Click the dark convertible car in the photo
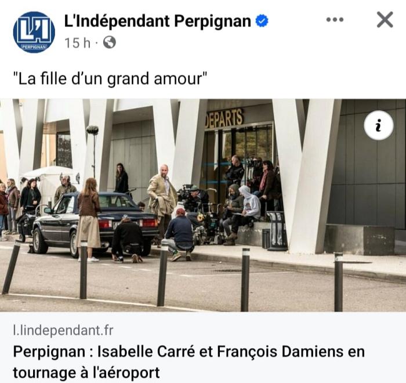The height and width of the screenshot is (383, 406). 95,222
